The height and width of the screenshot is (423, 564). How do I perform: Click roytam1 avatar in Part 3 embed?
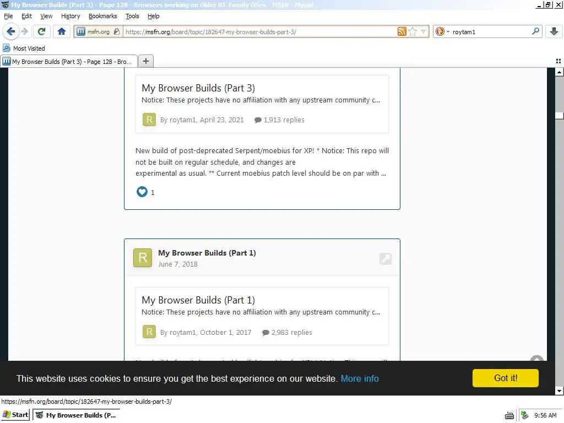149,120
